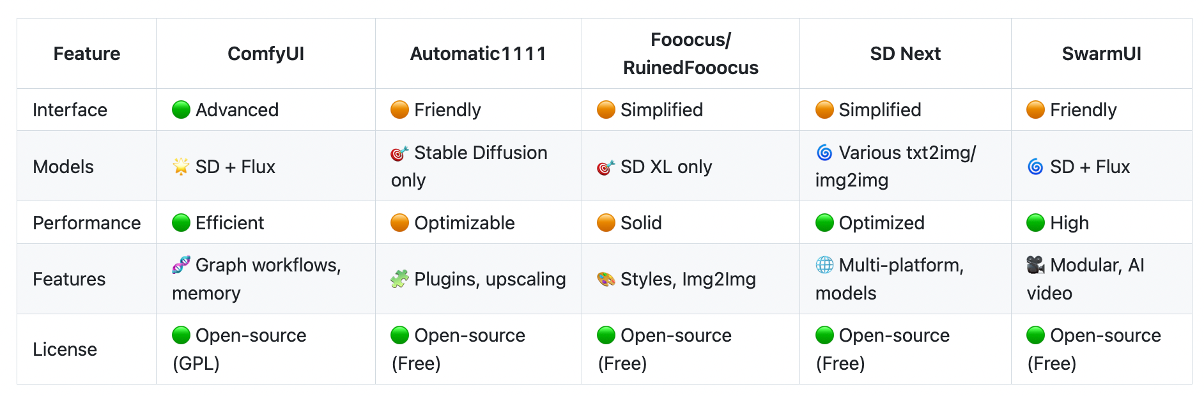
Task: Click the Performance row label
Action: pyautogui.click(x=87, y=223)
